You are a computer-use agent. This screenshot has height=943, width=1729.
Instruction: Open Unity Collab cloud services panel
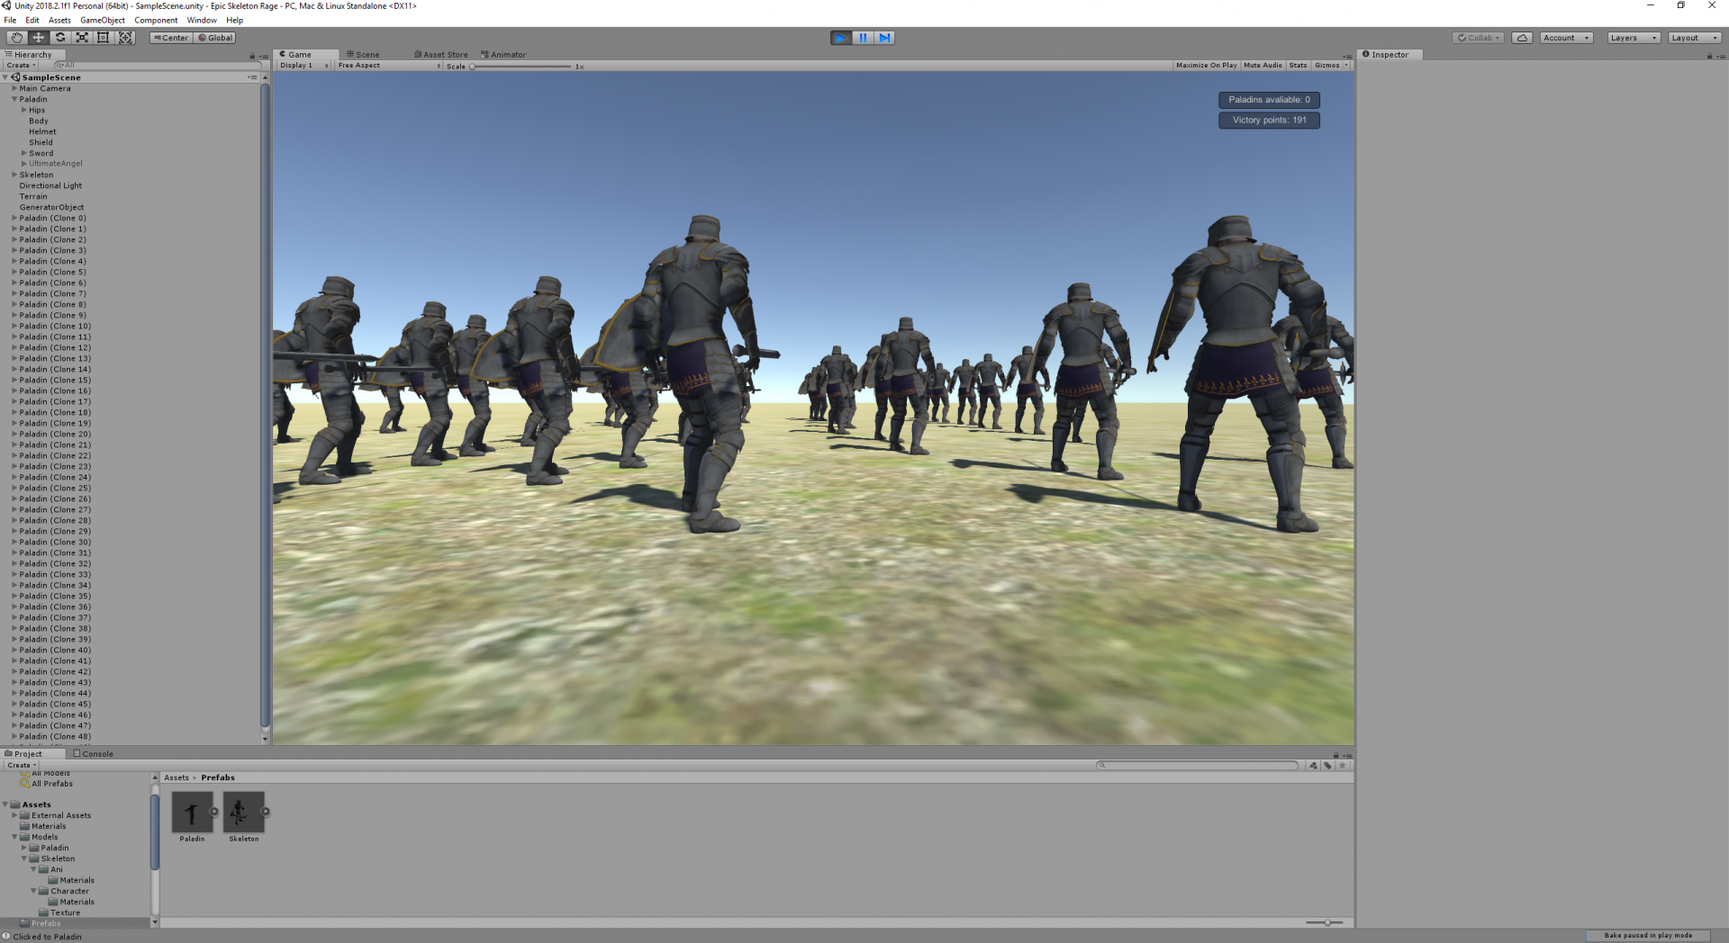[1477, 37]
